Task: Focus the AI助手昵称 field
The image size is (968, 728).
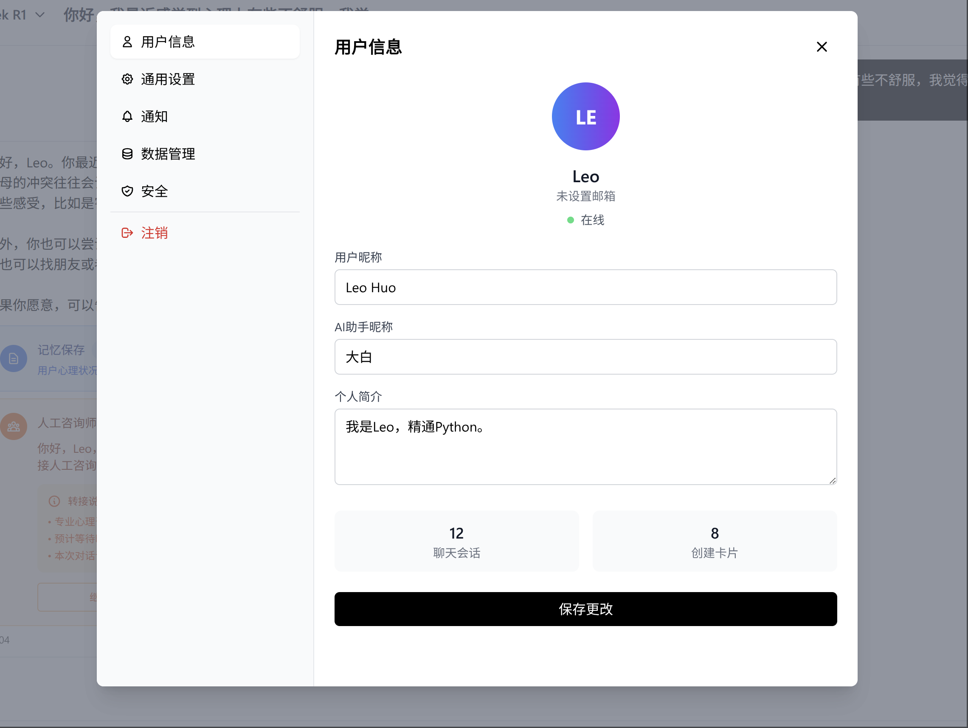Action: 585,357
